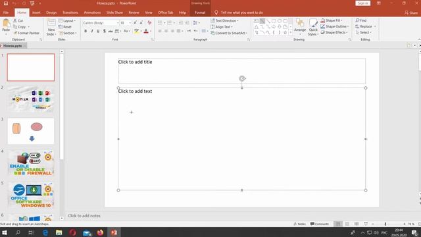Screen dimensions: 421x237
Task: Click the Share button
Action: pos(411,13)
